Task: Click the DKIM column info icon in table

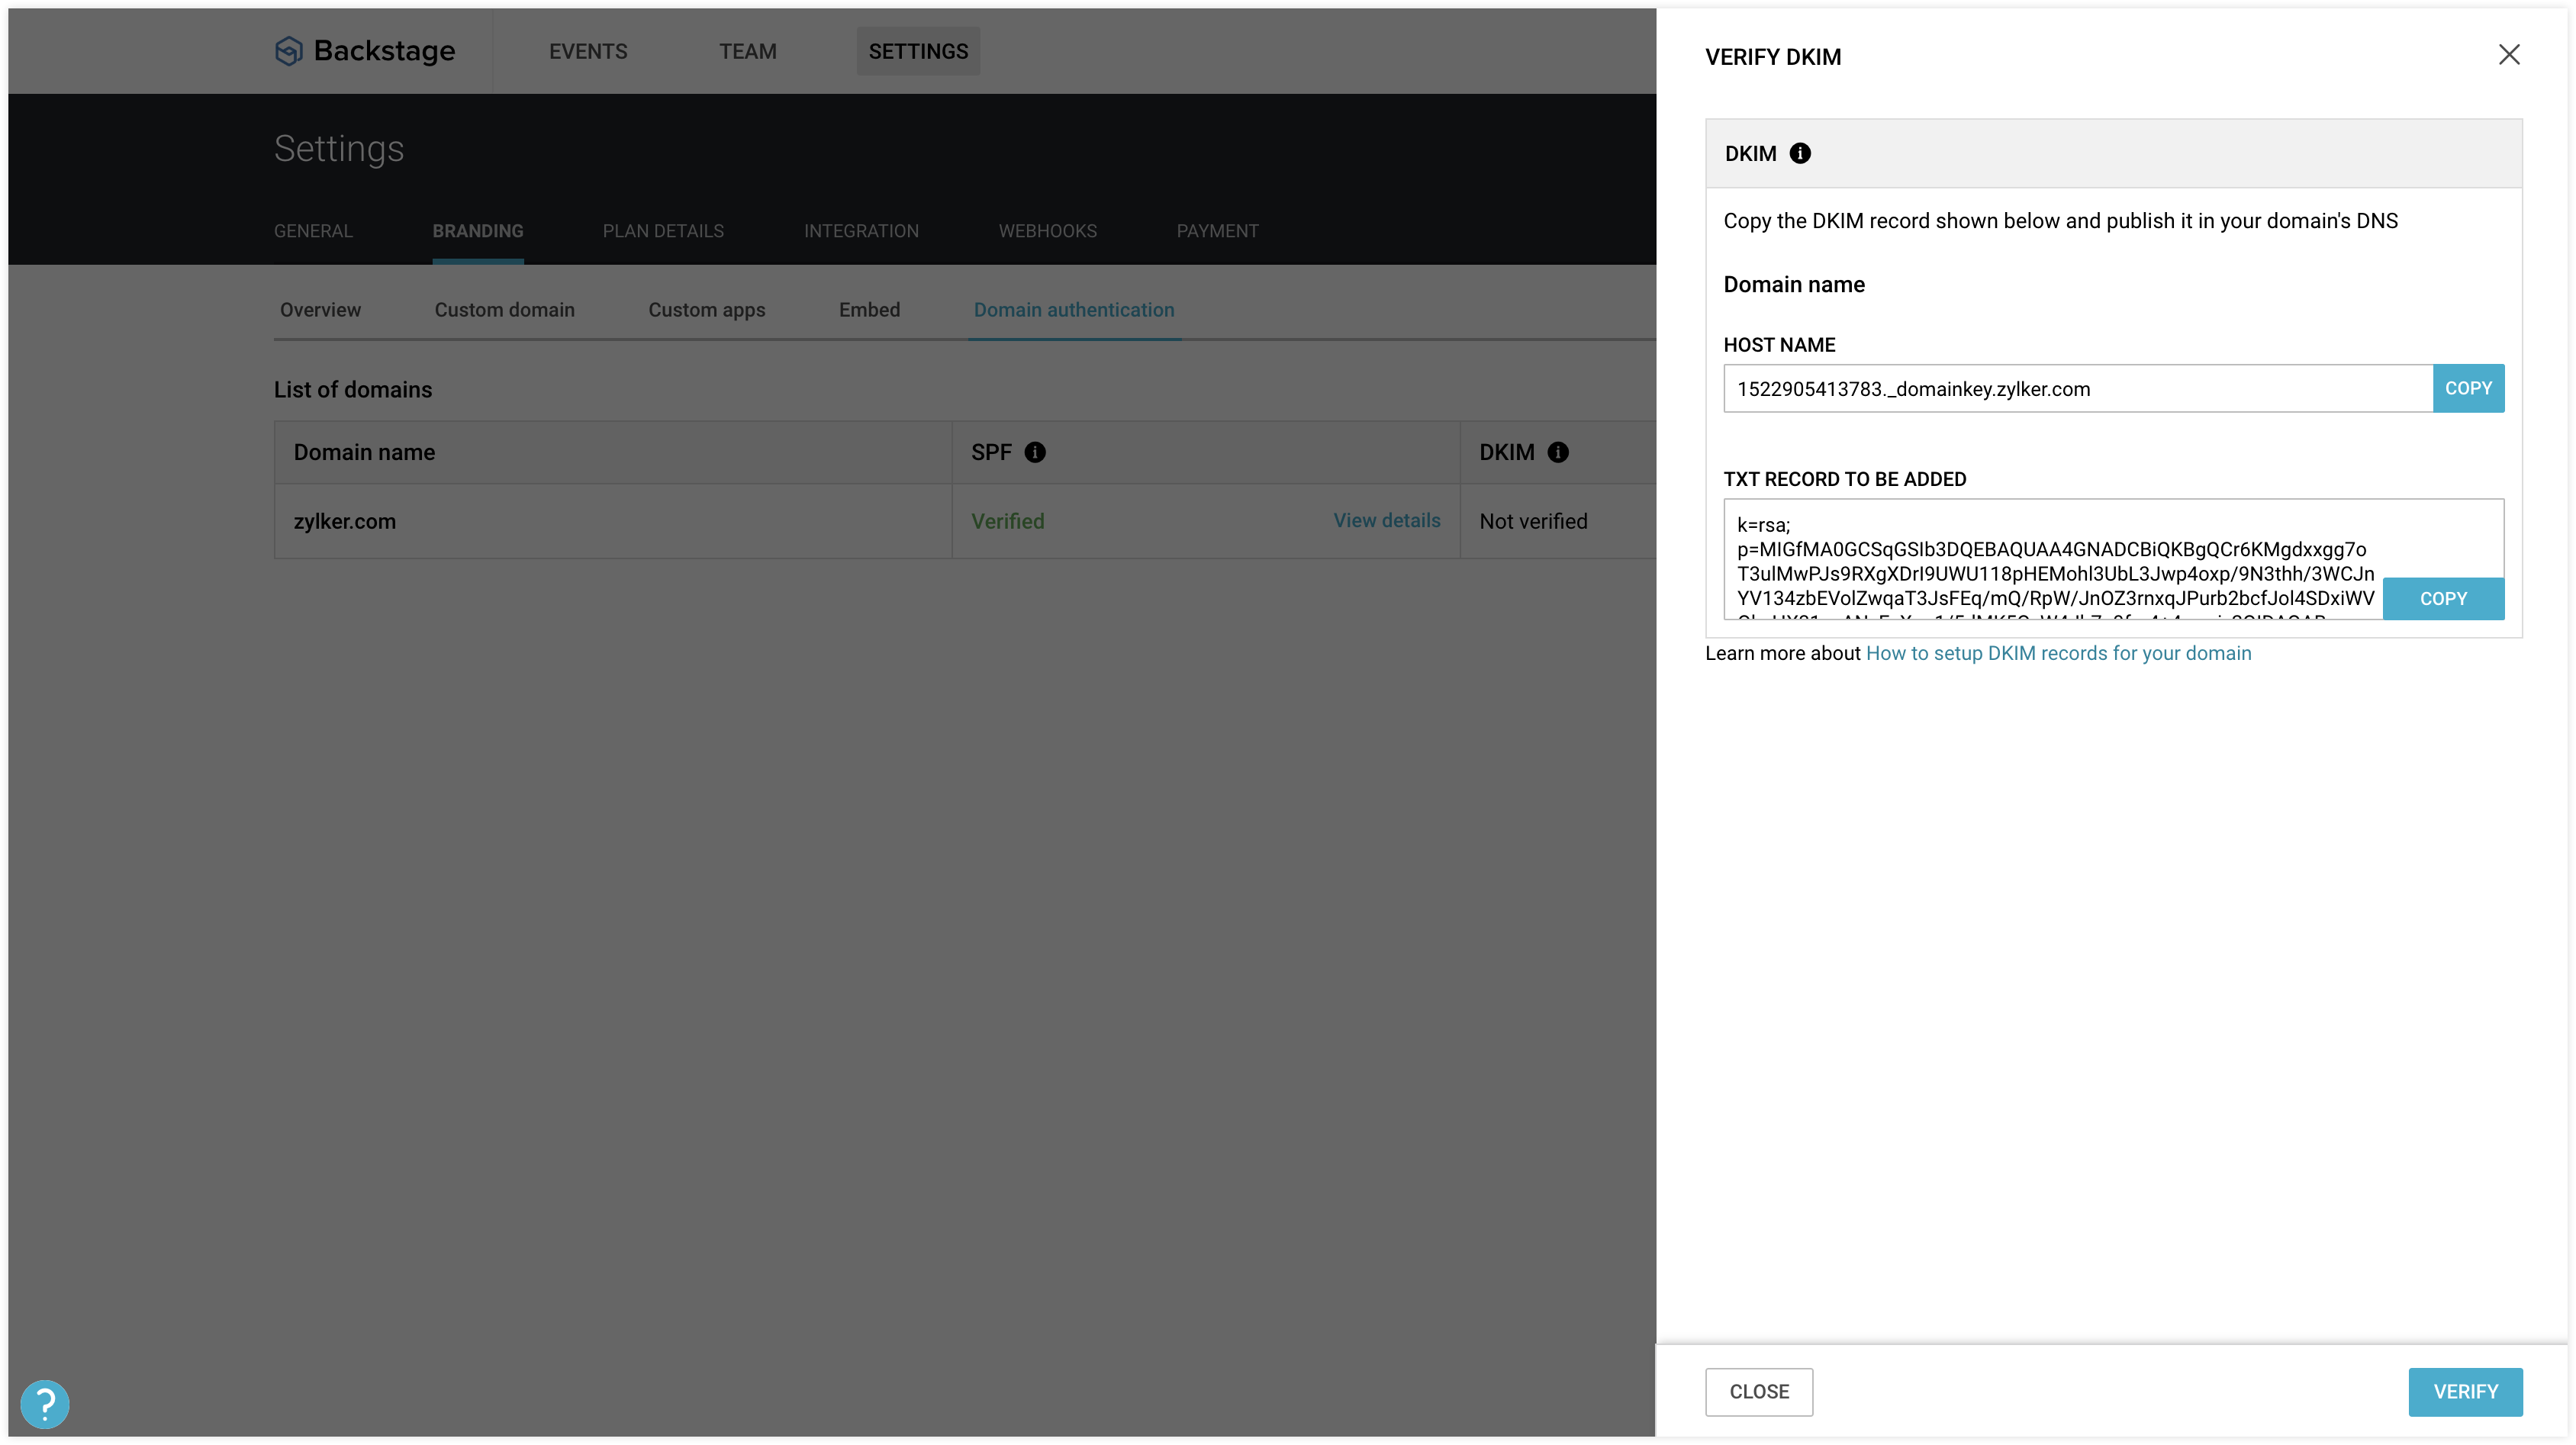Action: coord(1557,452)
